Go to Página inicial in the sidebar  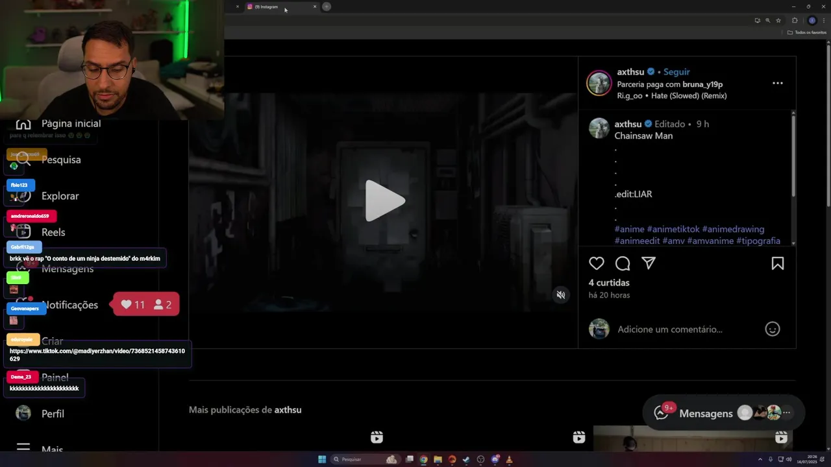point(58,123)
